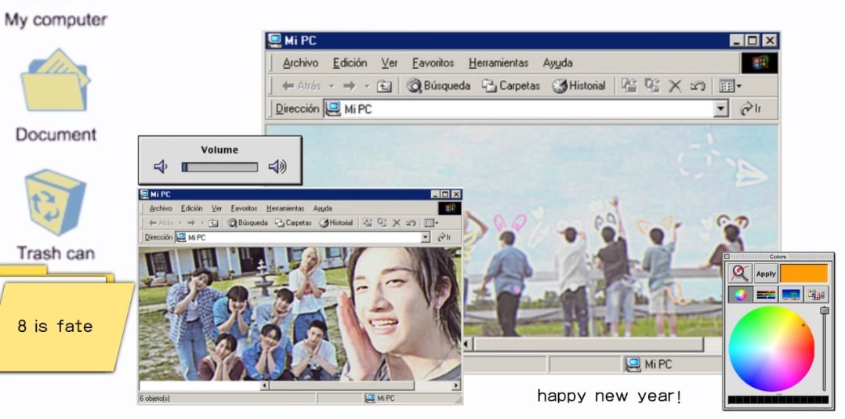Screen dimensions: 845x419
Task: Click Apply in the Colors panel
Action: pos(766,273)
